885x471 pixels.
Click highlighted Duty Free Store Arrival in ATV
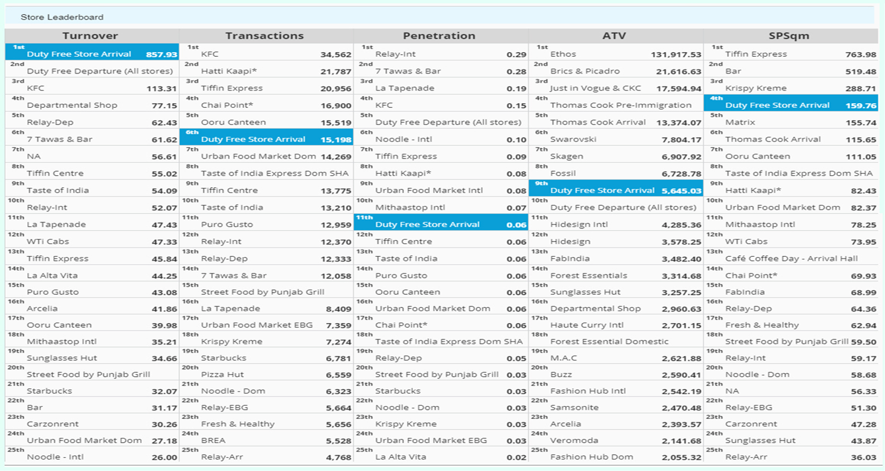(602, 191)
